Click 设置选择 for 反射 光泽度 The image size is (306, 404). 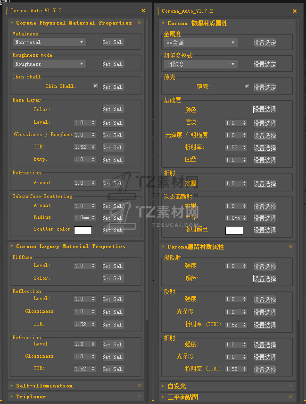point(265,312)
